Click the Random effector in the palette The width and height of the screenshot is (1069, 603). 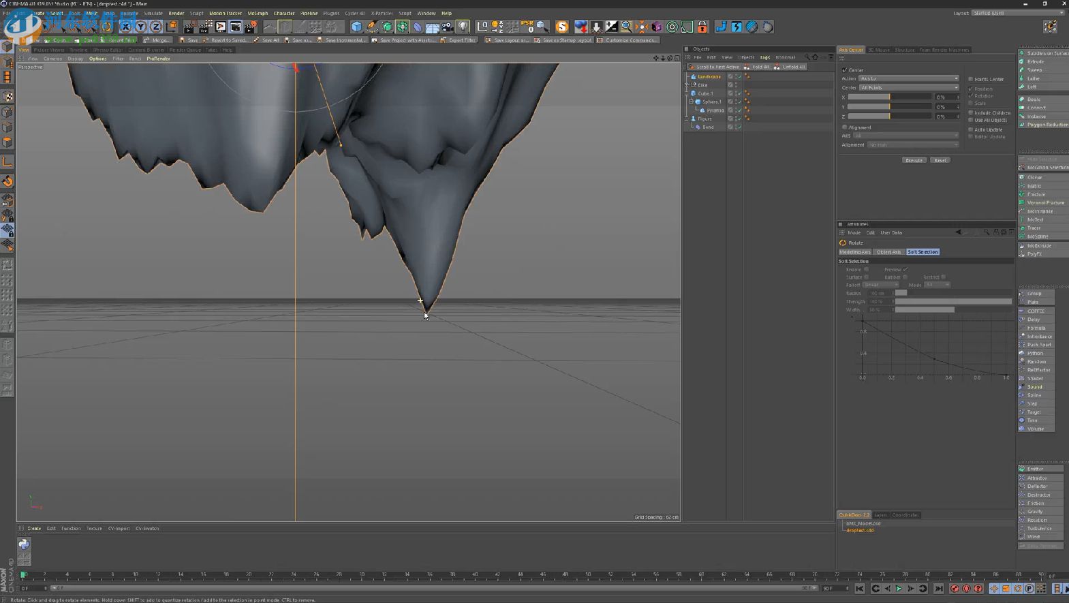click(x=1036, y=362)
